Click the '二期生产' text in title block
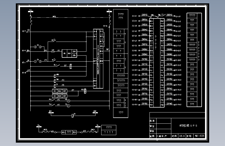Viewport: 225px width, 146px height. (x=162, y=136)
